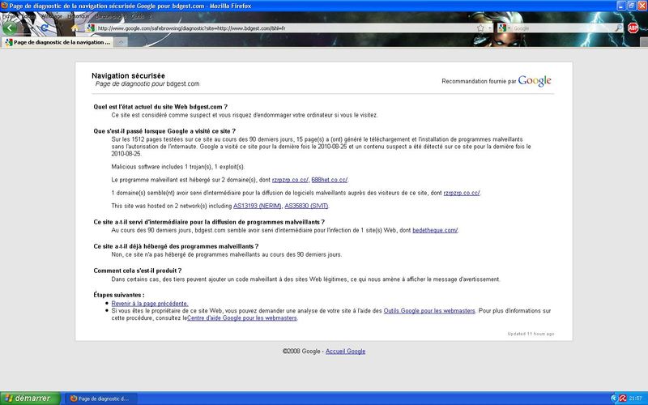This screenshot has width=648, height=405.
Task: Click in the Google search box
Action: point(559,28)
